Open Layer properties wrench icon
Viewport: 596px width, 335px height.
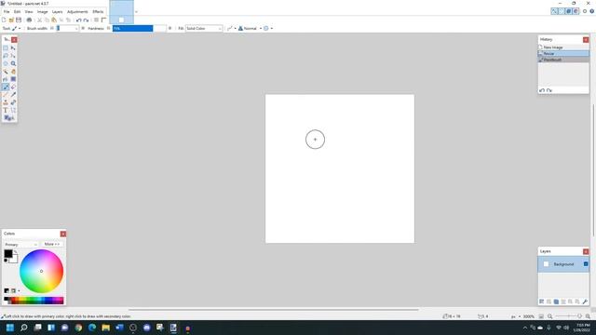[x=585, y=301]
